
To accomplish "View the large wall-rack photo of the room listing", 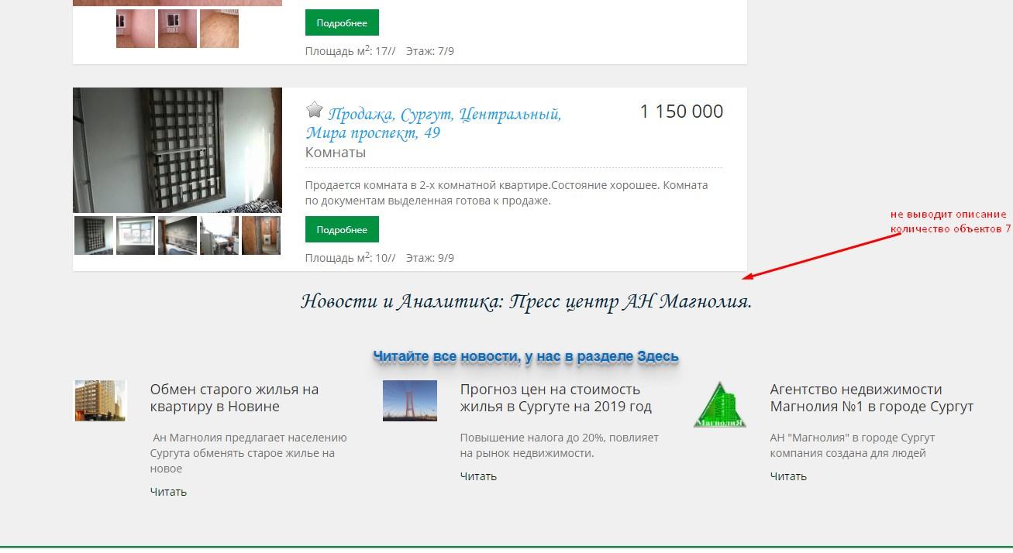I will point(177,150).
